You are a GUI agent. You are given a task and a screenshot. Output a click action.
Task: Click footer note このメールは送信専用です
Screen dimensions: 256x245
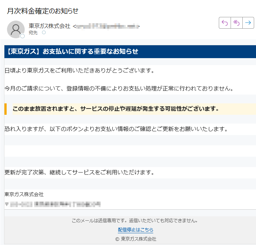[x=135, y=221]
